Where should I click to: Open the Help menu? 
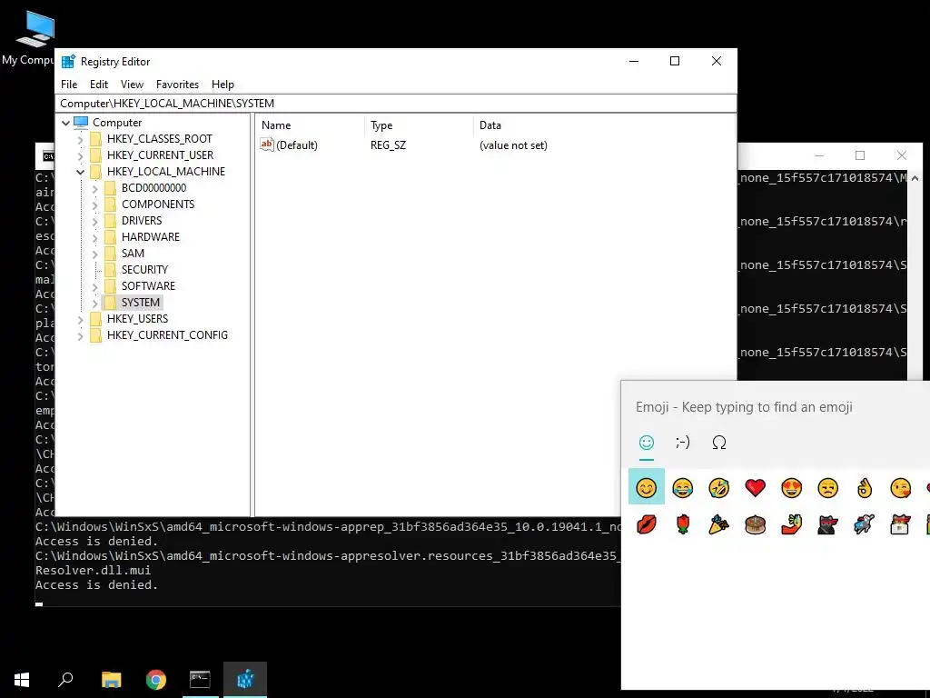223,85
